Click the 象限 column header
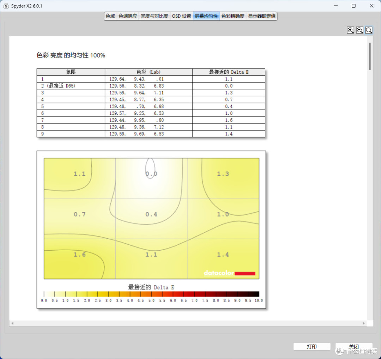The height and width of the screenshot is (359, 381). point(71,72)
